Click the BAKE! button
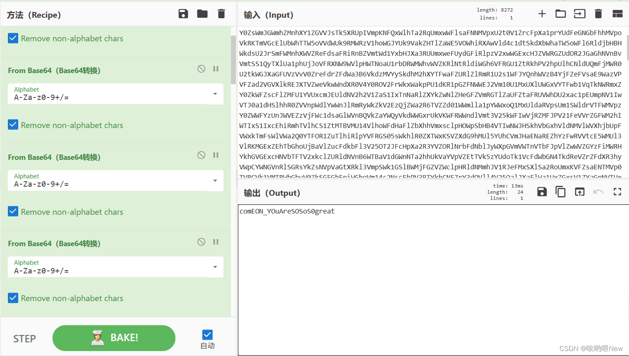Viewport: 629px width, 356px height. click(114, 338)
